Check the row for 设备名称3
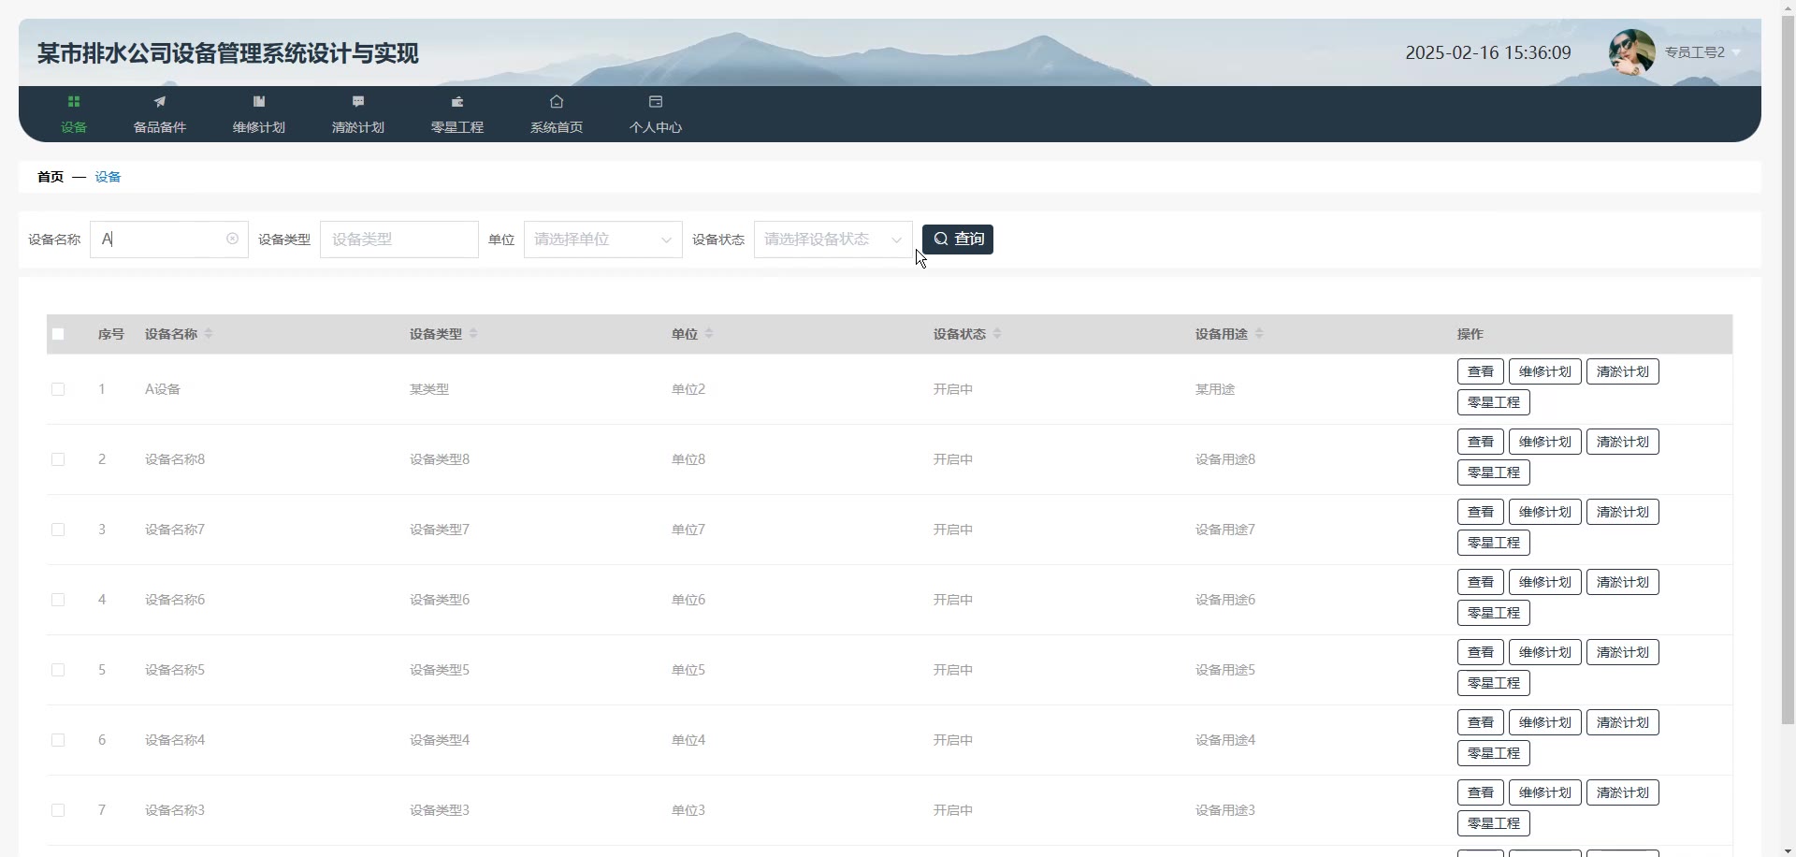Screen dimensions: 1796x857 [58, 810]
